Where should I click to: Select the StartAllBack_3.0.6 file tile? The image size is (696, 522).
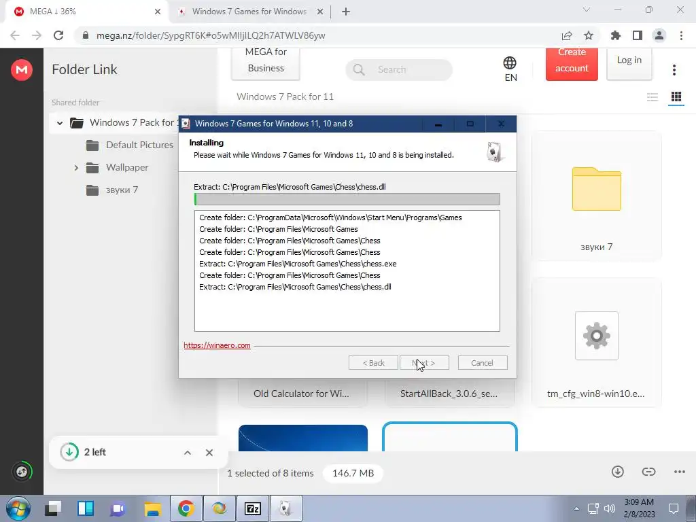[449, 394]
